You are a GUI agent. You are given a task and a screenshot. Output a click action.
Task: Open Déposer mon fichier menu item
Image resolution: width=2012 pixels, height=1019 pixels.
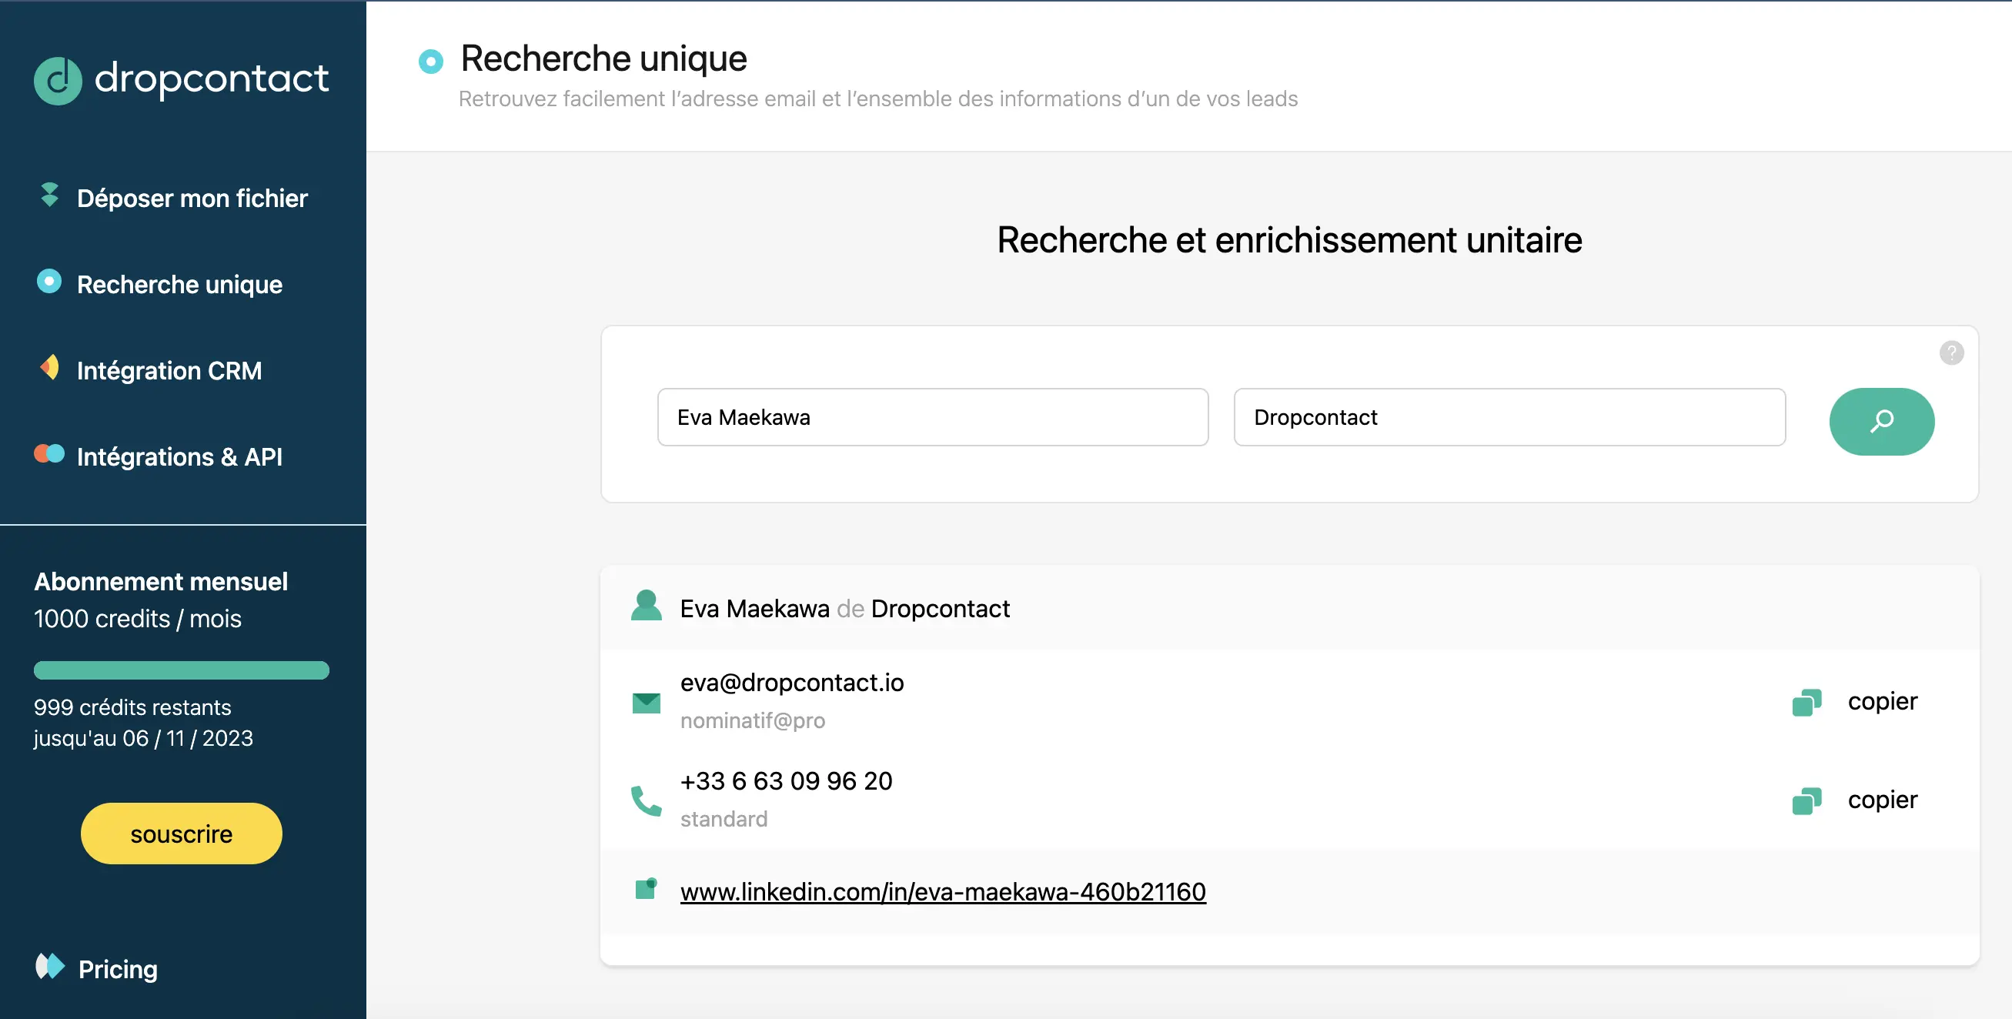coord(192,199)
